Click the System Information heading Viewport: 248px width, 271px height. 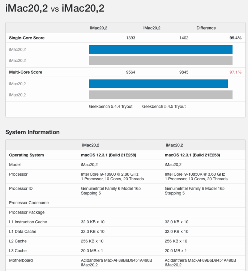pos(33,132)
